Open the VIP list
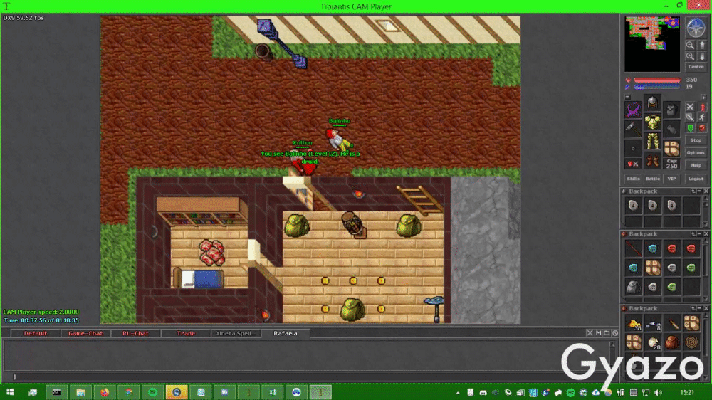 point(671,179)
